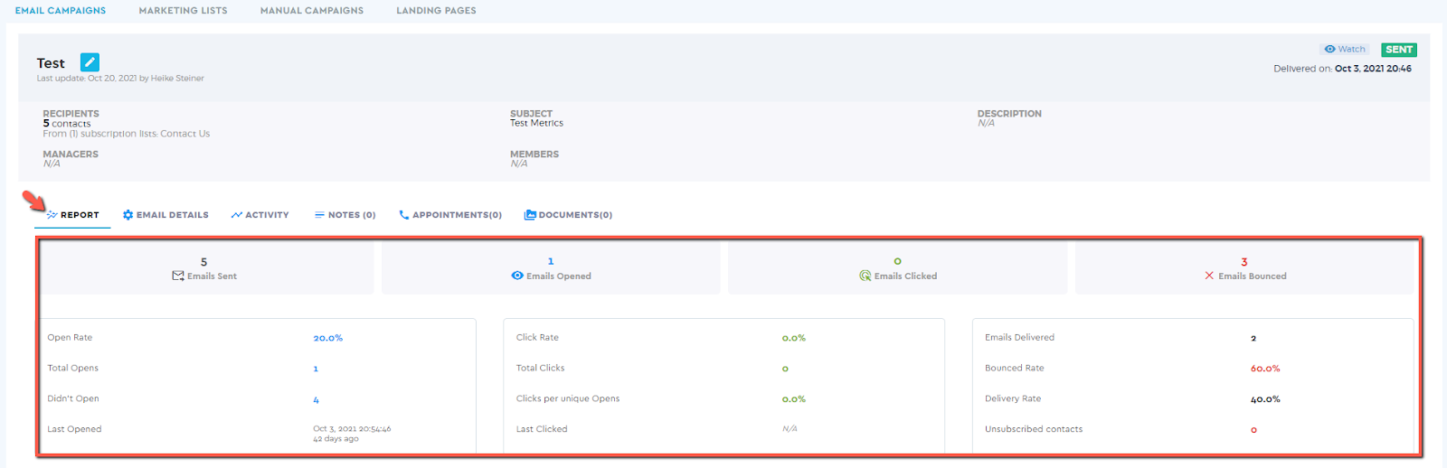Click the Last Opened date Oct 3, 2021

pyautogui.click(x=352, y=429)
